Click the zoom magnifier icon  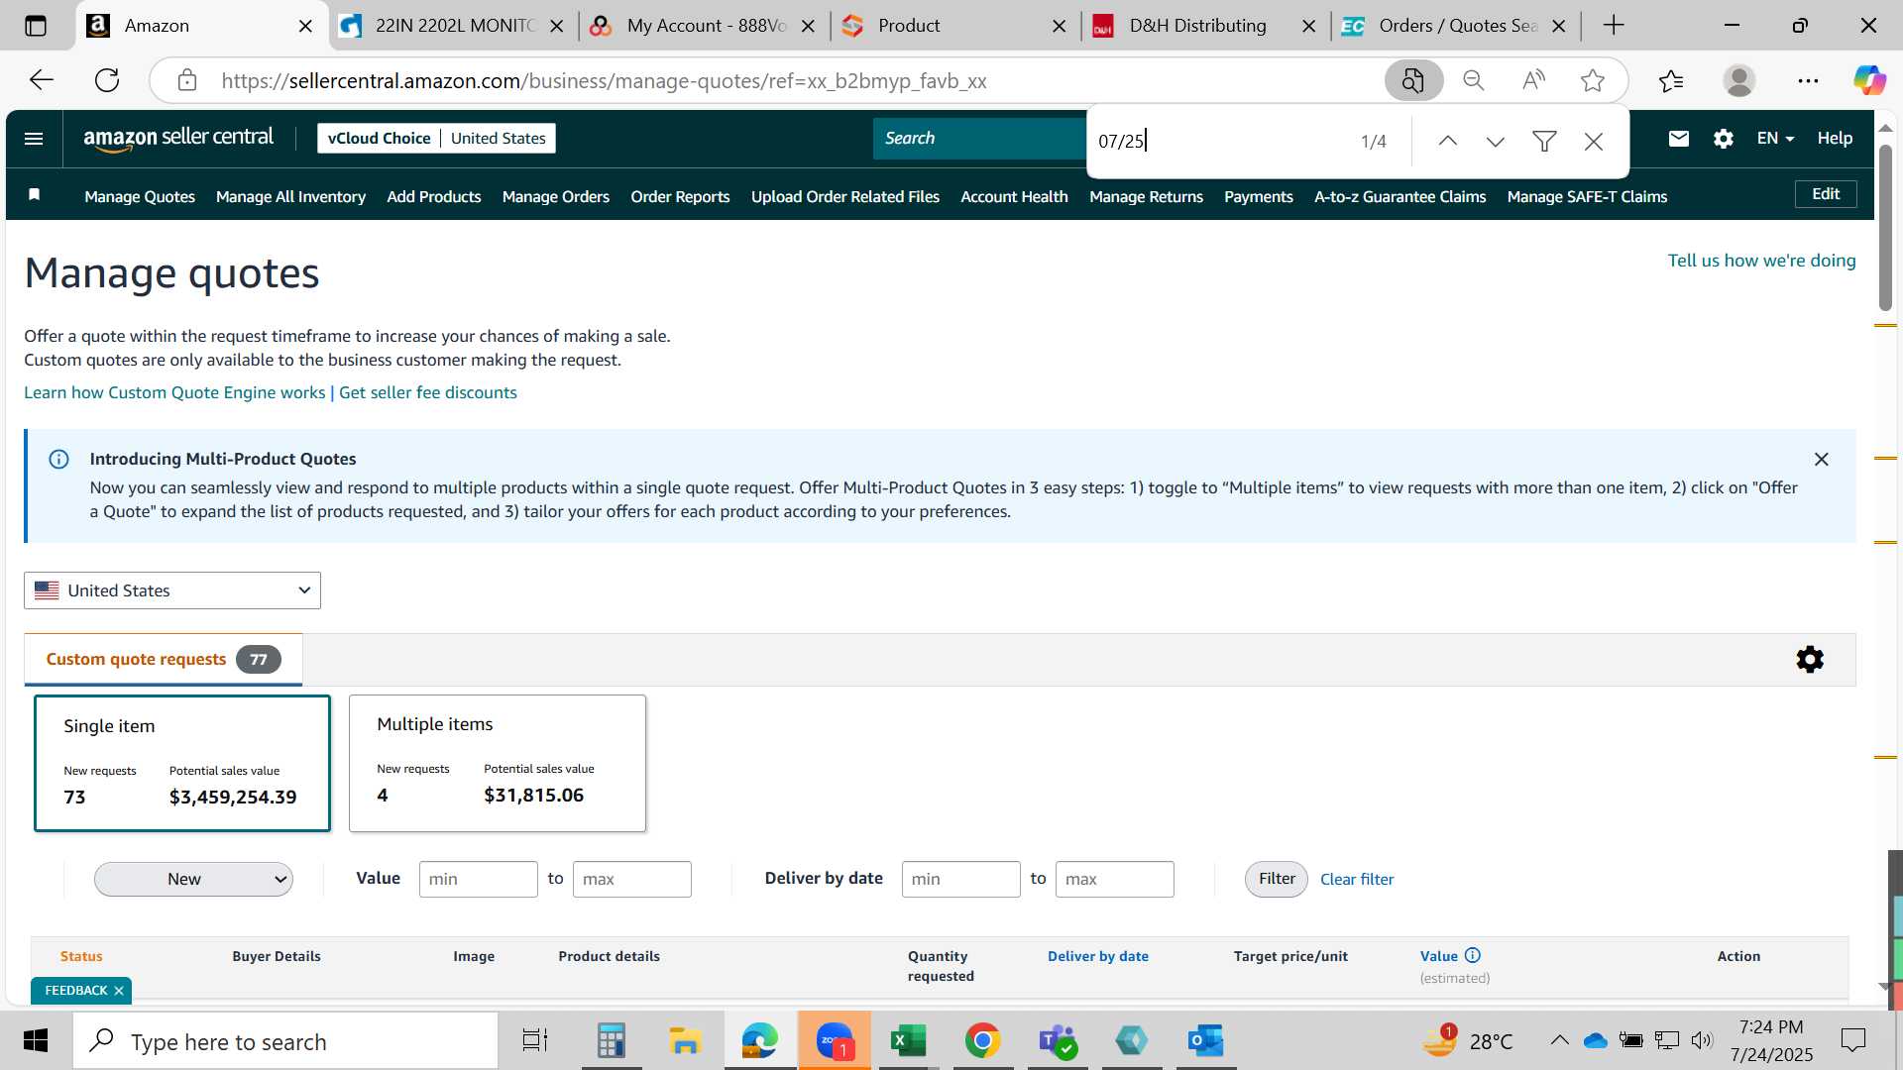coord(1474,80)
